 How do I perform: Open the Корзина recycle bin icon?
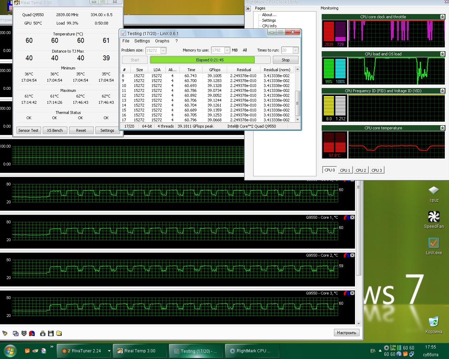tap(434, 325)
